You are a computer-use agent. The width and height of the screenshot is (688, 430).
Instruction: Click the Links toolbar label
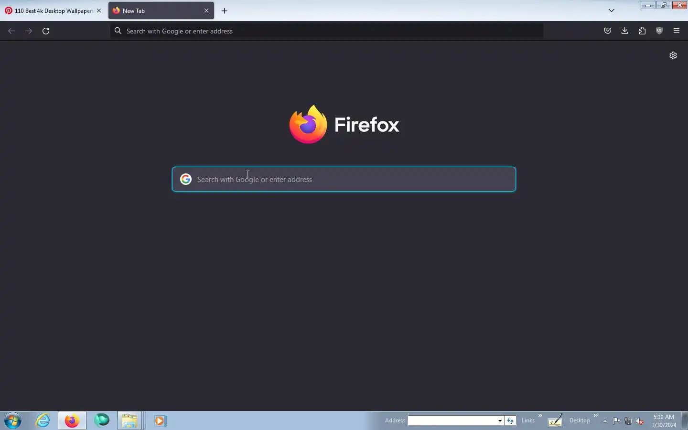(528, 420)
